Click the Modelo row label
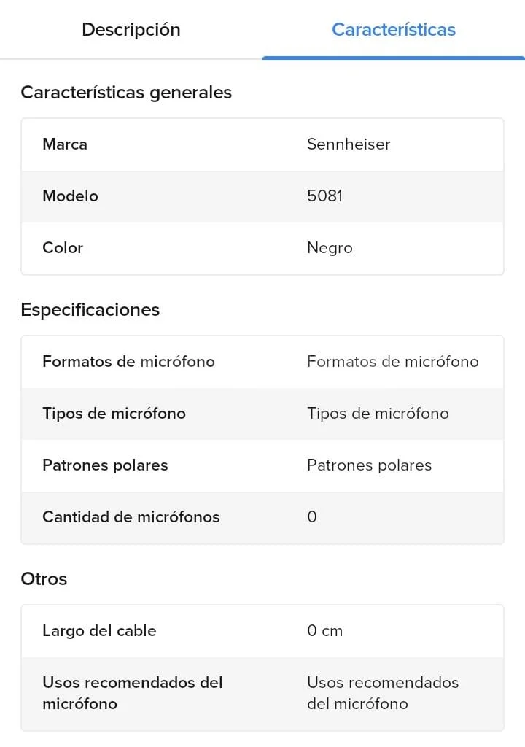525x747 pixels. coord(70,196)
